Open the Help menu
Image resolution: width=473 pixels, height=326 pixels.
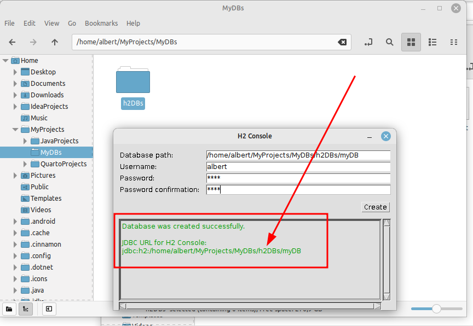click(133, 23)
